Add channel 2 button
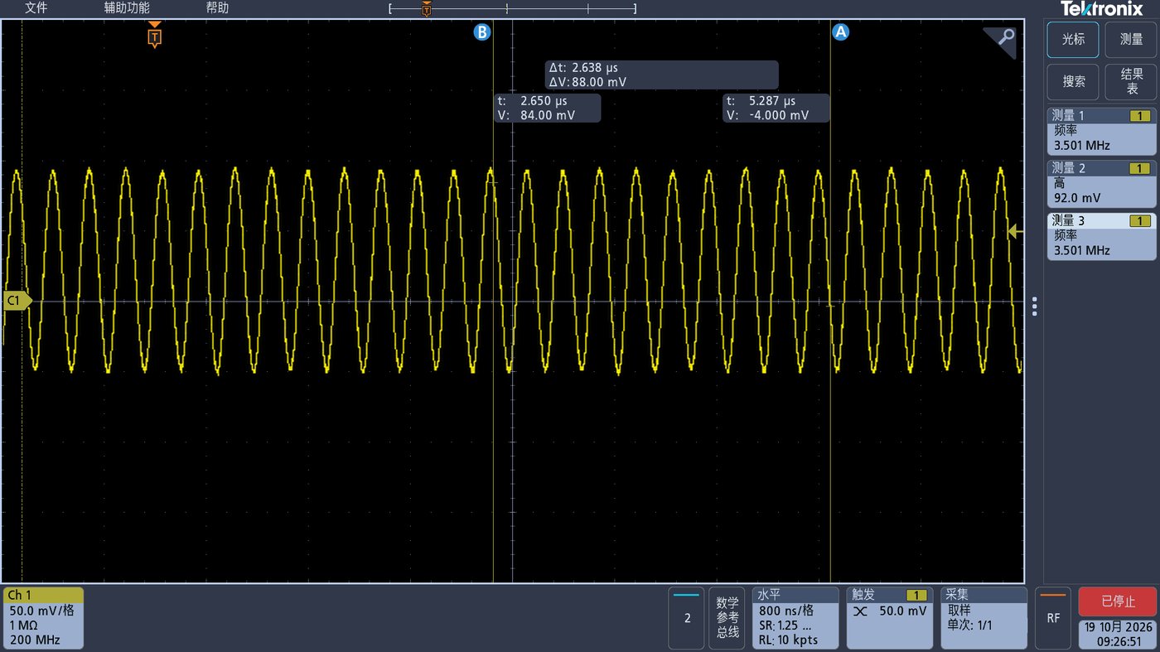The height and width of the screenshot is (652, 1160). point(687,618)
